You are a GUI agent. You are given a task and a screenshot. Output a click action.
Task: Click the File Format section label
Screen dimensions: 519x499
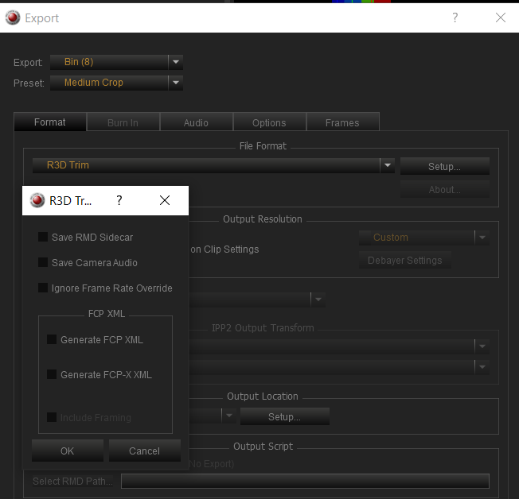point(263,146)
